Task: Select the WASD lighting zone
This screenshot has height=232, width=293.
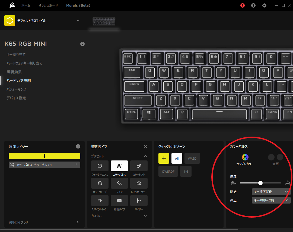Action: click(x=192, y=158)
